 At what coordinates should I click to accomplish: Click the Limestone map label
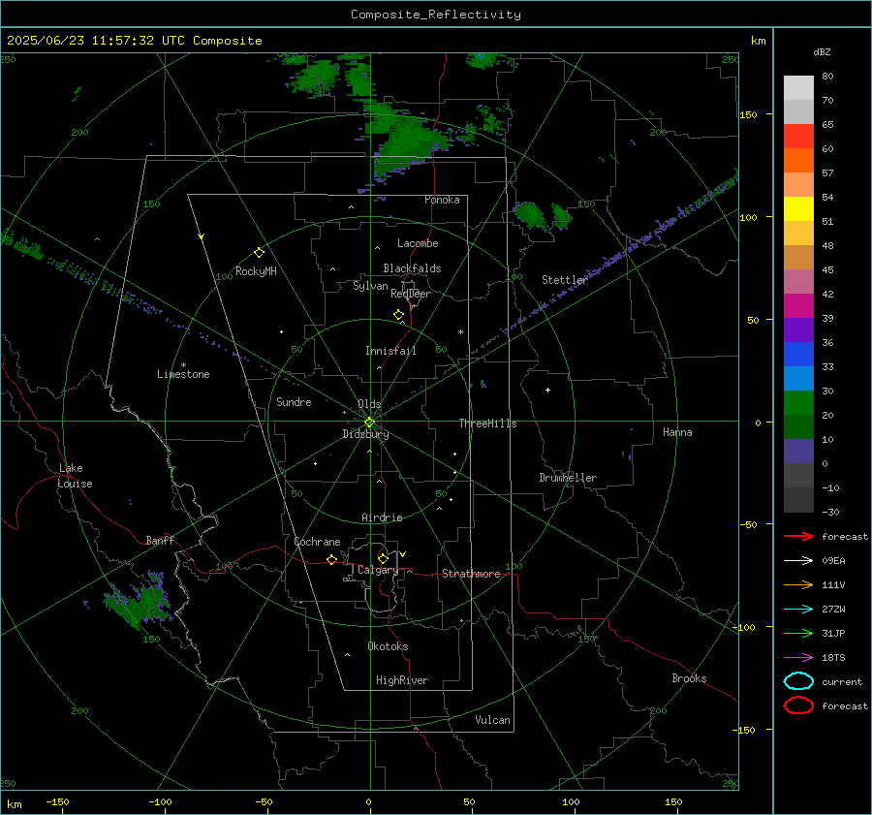pyautogui.click(x=183, y=374)
